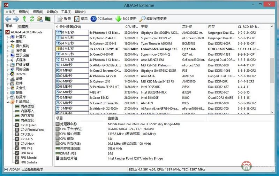Switch to the 菜单 tab
Viewport: 279px width, 176px height.
pyautogui.click(x=9, y=26)
